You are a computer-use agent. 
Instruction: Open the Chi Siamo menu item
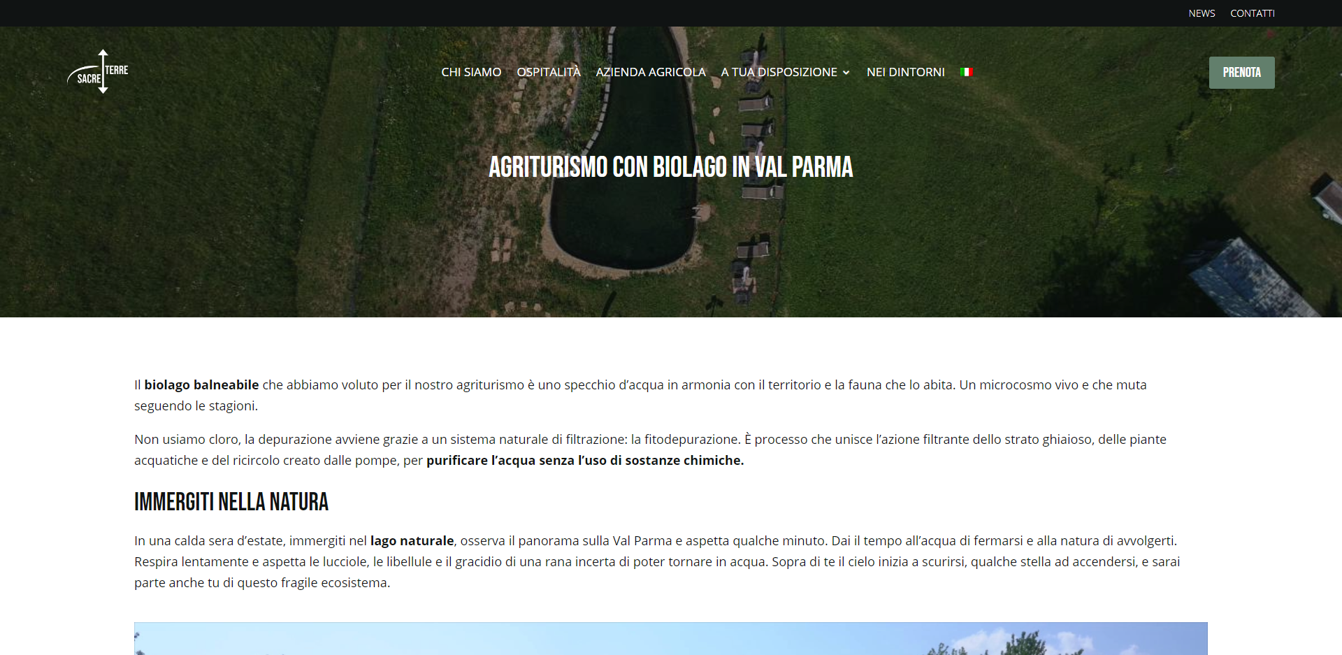pos(471,72)
